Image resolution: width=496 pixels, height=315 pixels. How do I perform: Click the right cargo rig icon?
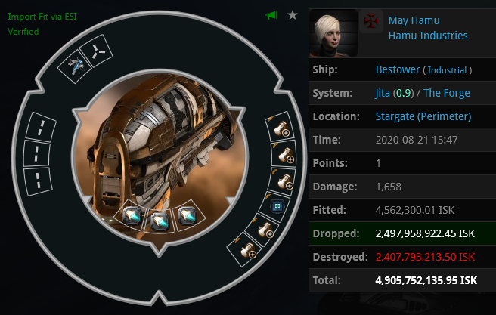point(188,215)
